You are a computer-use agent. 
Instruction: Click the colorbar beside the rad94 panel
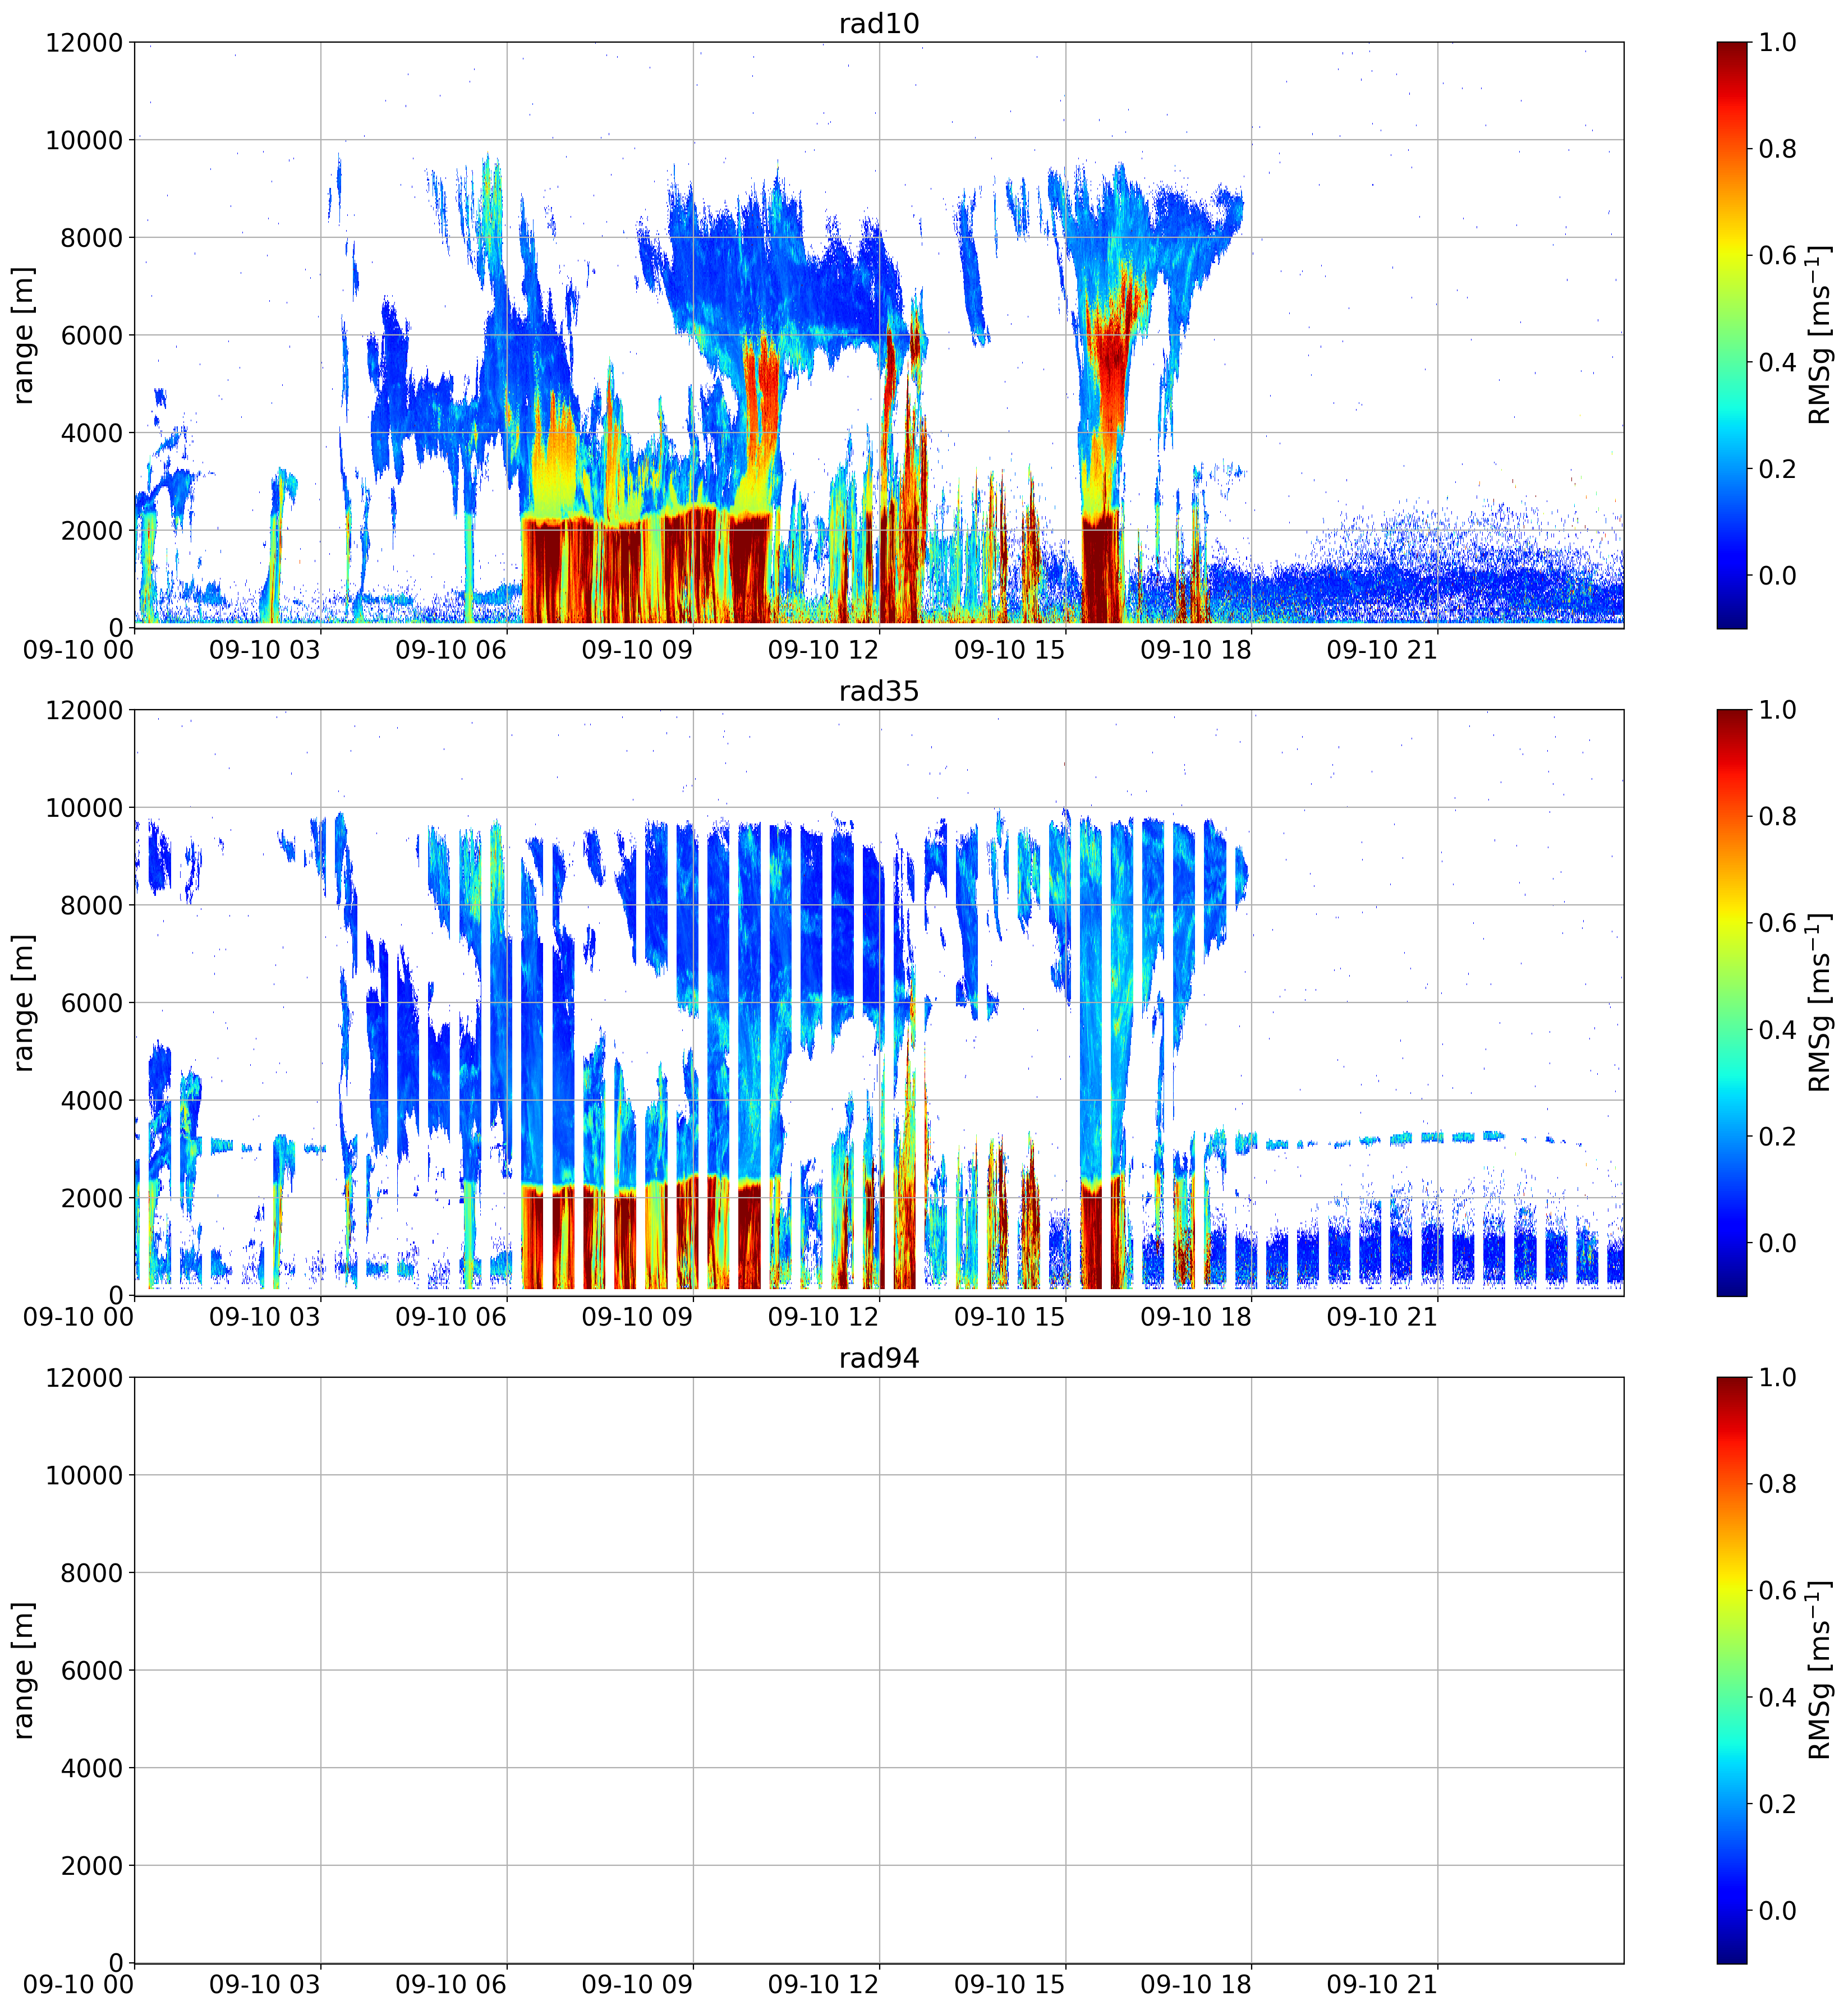click(x=1732, y=1670)
